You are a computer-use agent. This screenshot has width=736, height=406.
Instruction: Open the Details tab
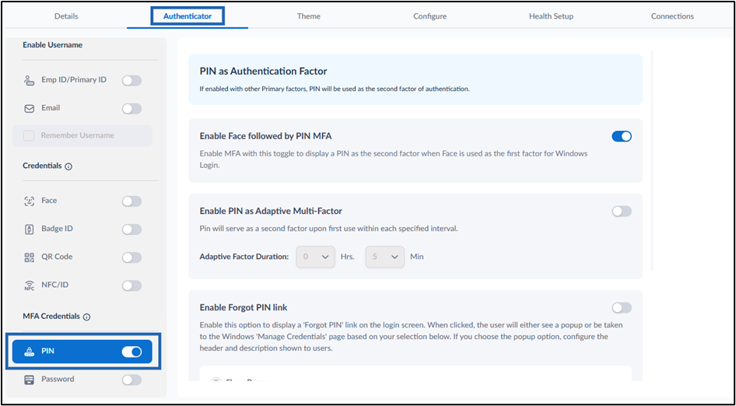66,16
